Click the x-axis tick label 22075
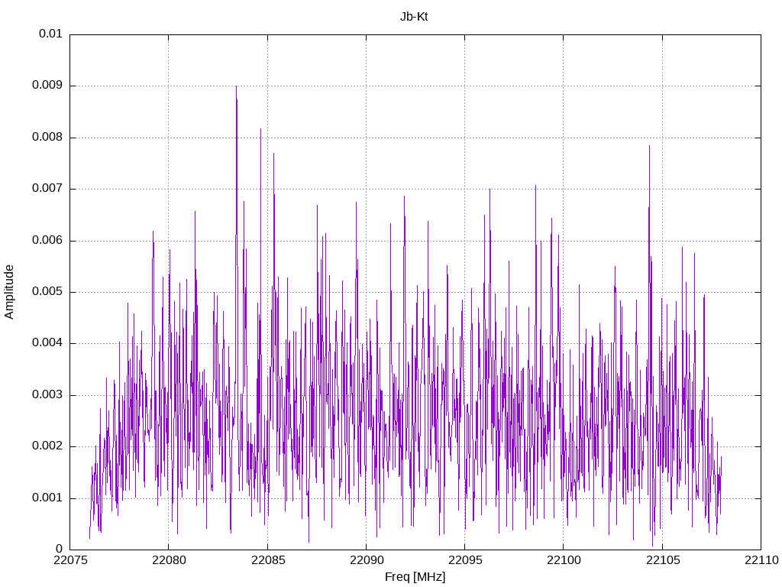 (x=70, y=560)
